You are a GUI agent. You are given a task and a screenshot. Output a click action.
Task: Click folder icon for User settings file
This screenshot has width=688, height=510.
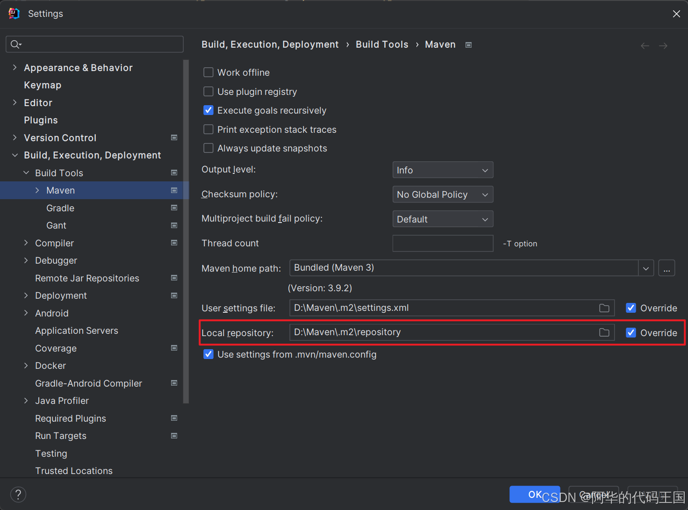(604, 308)
